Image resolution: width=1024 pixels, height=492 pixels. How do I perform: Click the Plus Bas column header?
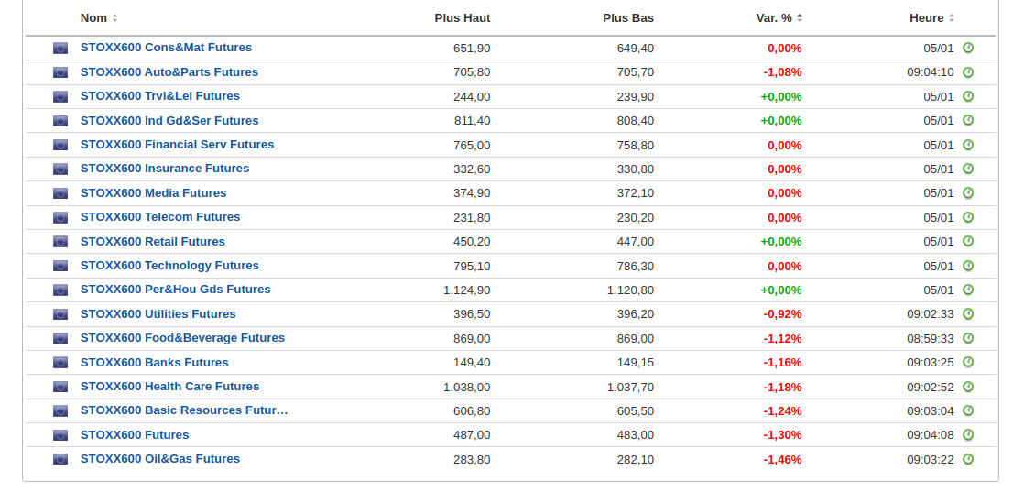click(x=628, y=18)
